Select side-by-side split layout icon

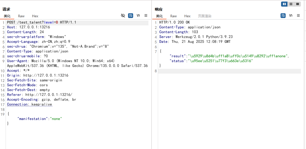tap(284, 4)
